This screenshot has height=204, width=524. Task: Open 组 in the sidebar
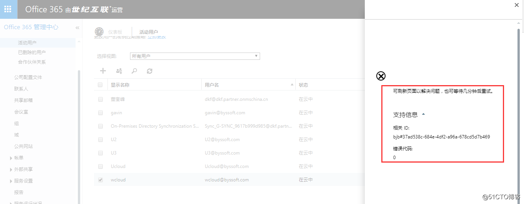click(x=16, y=123)
